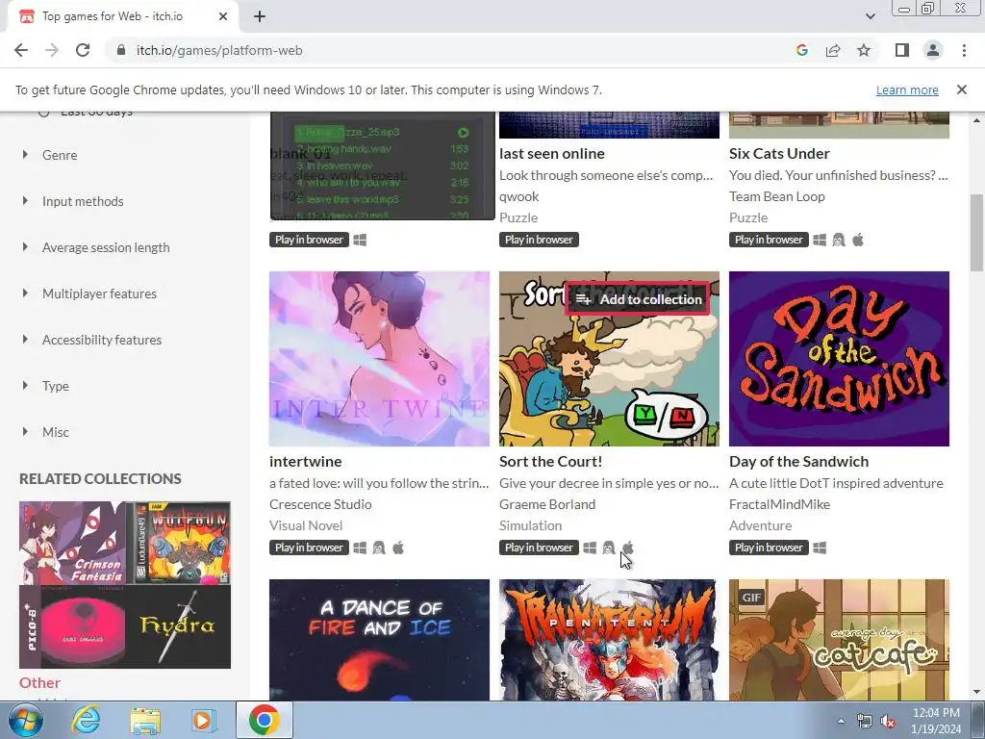
Task: Close the Top games for Web tab
Action: (223, 16)
